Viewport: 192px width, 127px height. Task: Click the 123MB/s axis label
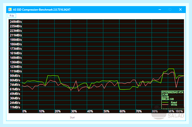click(x=16, y=67)
